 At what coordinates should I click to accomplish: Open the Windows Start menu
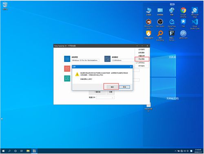(3, 151)
